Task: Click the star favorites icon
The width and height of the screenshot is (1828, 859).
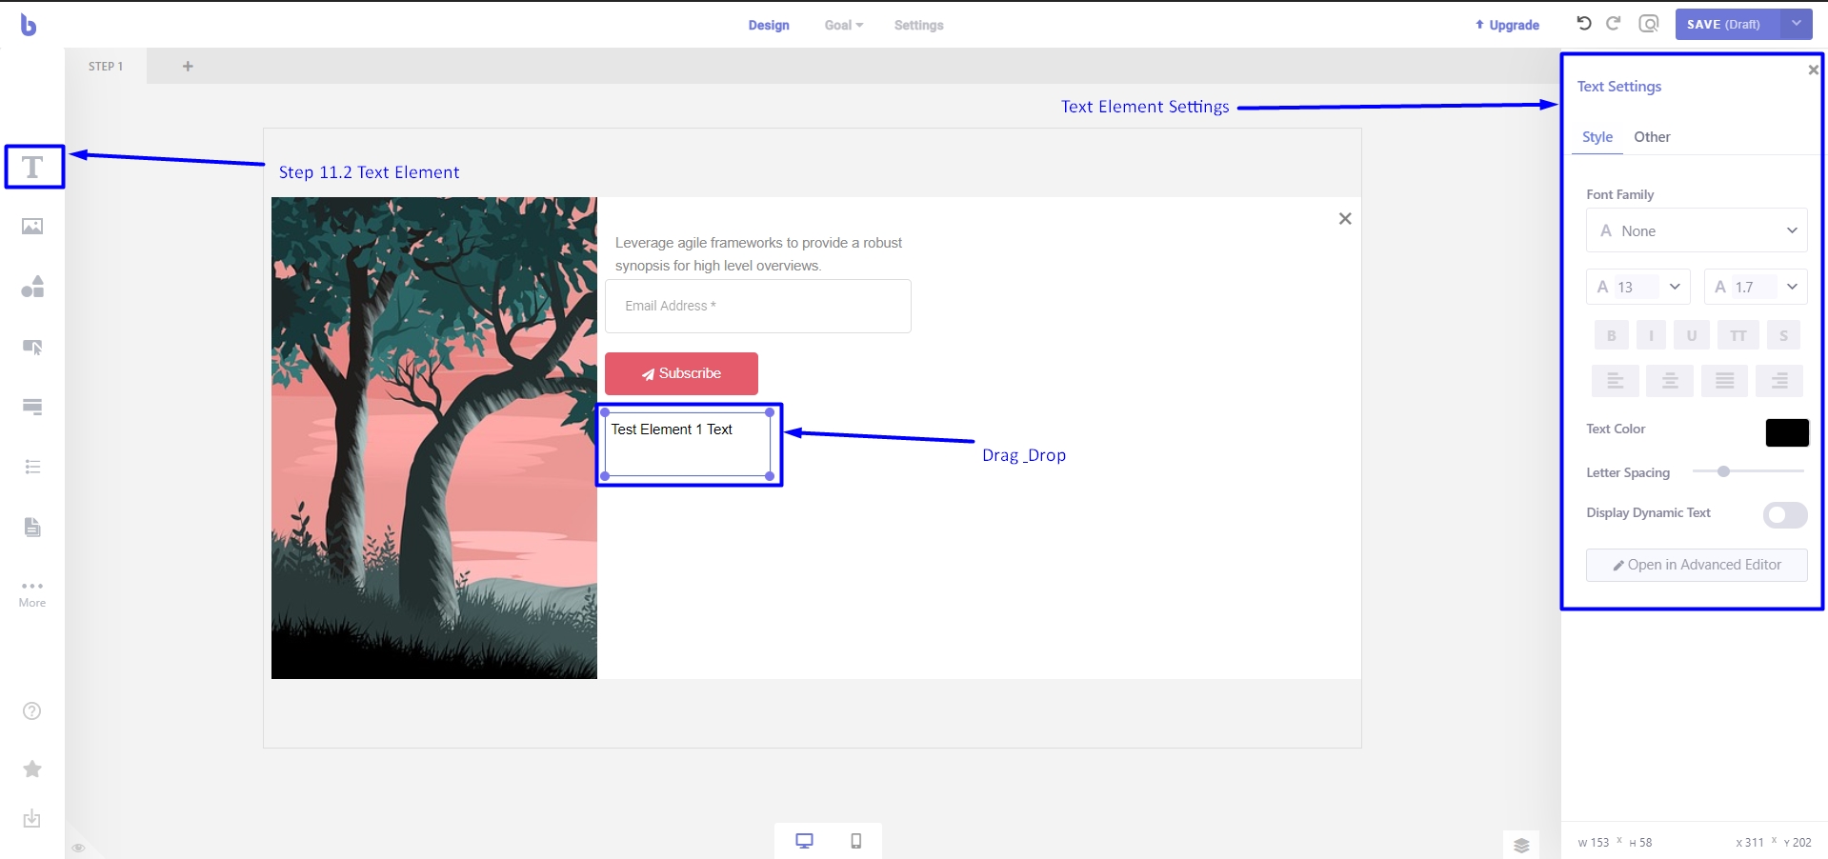Action: click(x=32, y=769)
